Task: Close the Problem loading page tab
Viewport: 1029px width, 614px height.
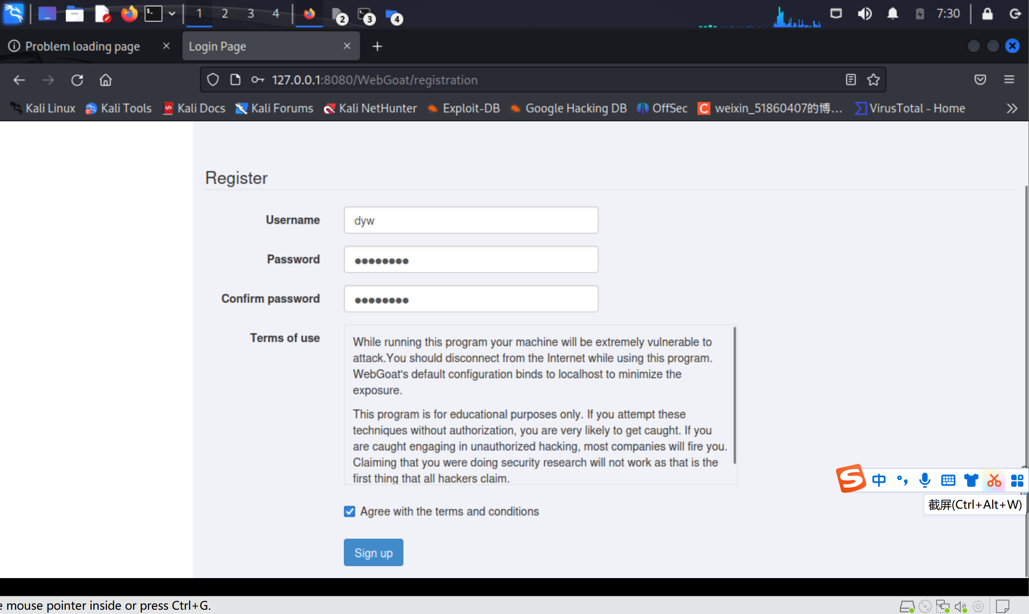Action: pos(166,46)
